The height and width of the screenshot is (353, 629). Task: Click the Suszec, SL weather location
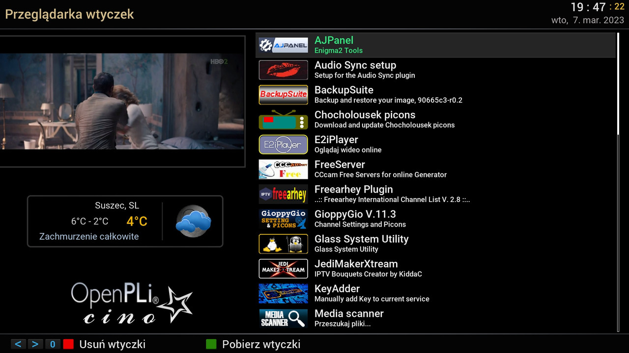tap(117, 205)
